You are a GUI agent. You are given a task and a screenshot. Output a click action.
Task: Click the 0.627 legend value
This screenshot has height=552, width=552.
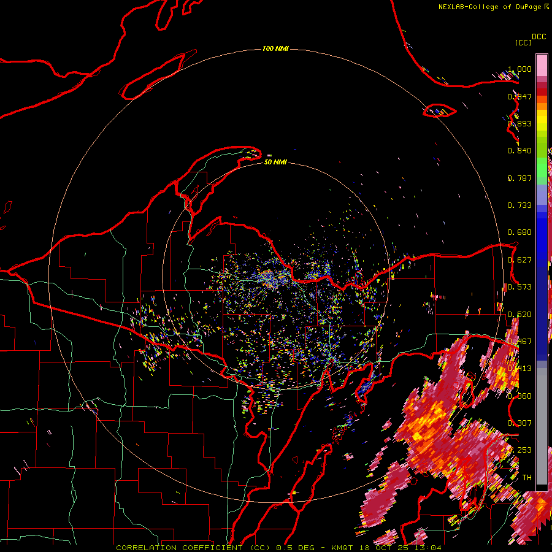(x=519, y=260)
